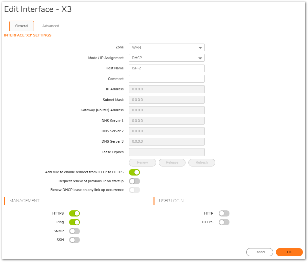Turn on HTTP user login
308x262 pixels.
click(x=224, y=213)
